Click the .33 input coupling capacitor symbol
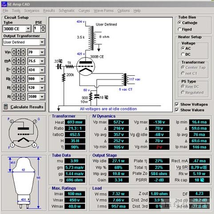 coord(59,67)
